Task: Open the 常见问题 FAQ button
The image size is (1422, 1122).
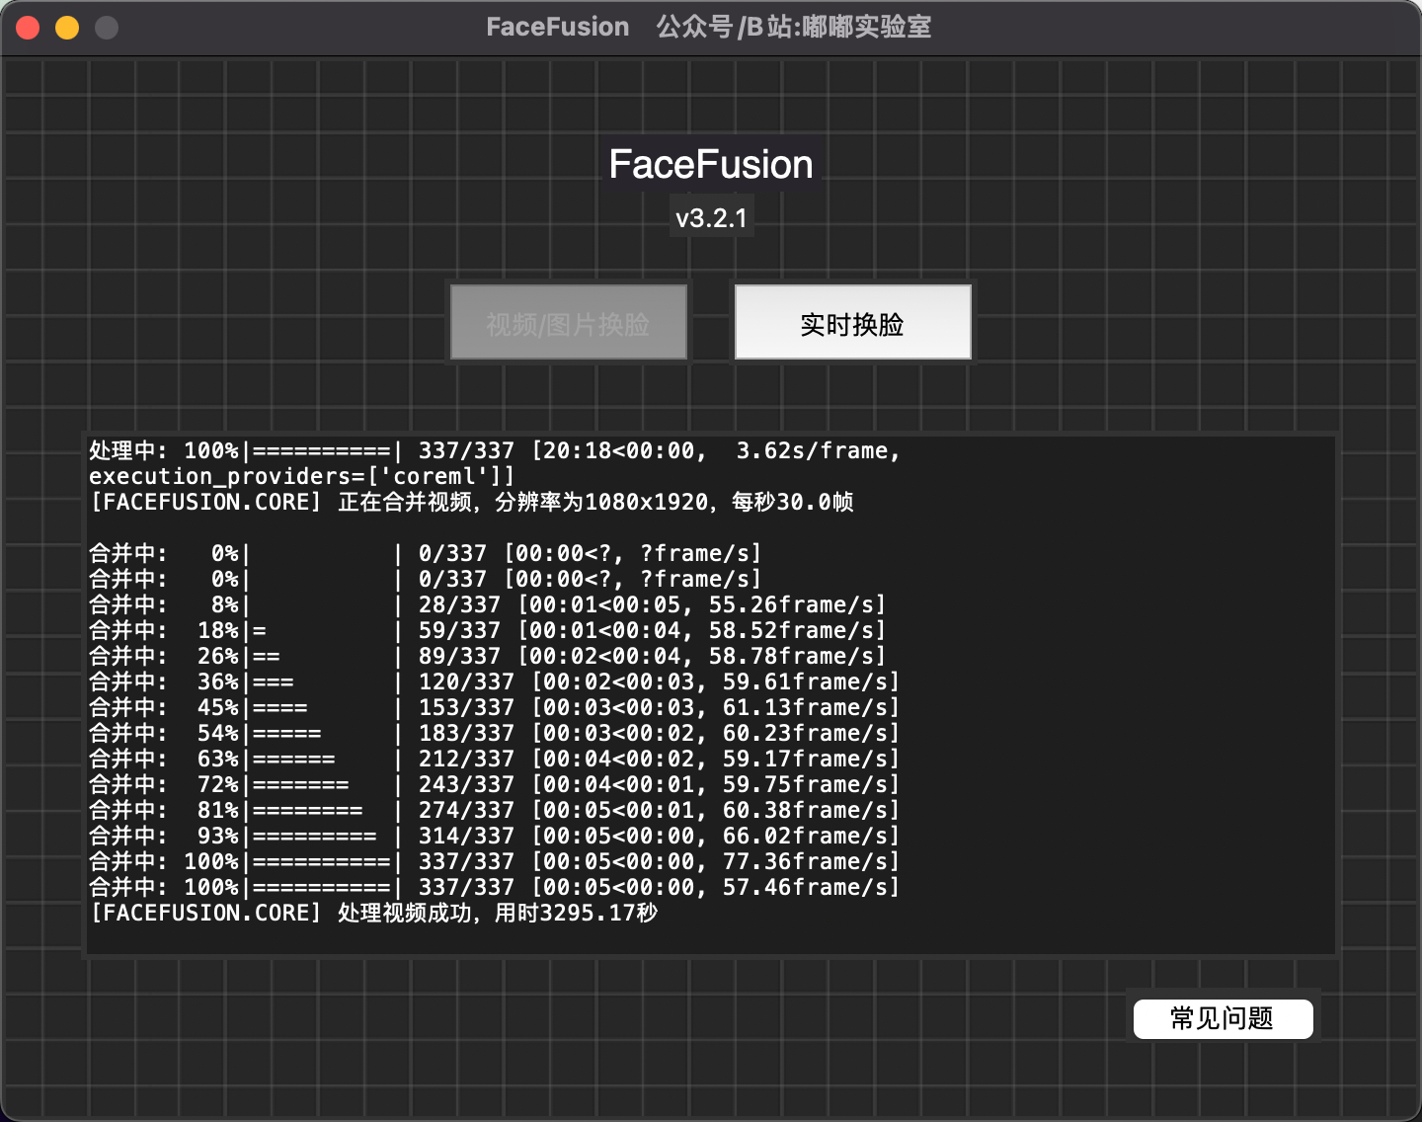Action: (1223, 1018)
